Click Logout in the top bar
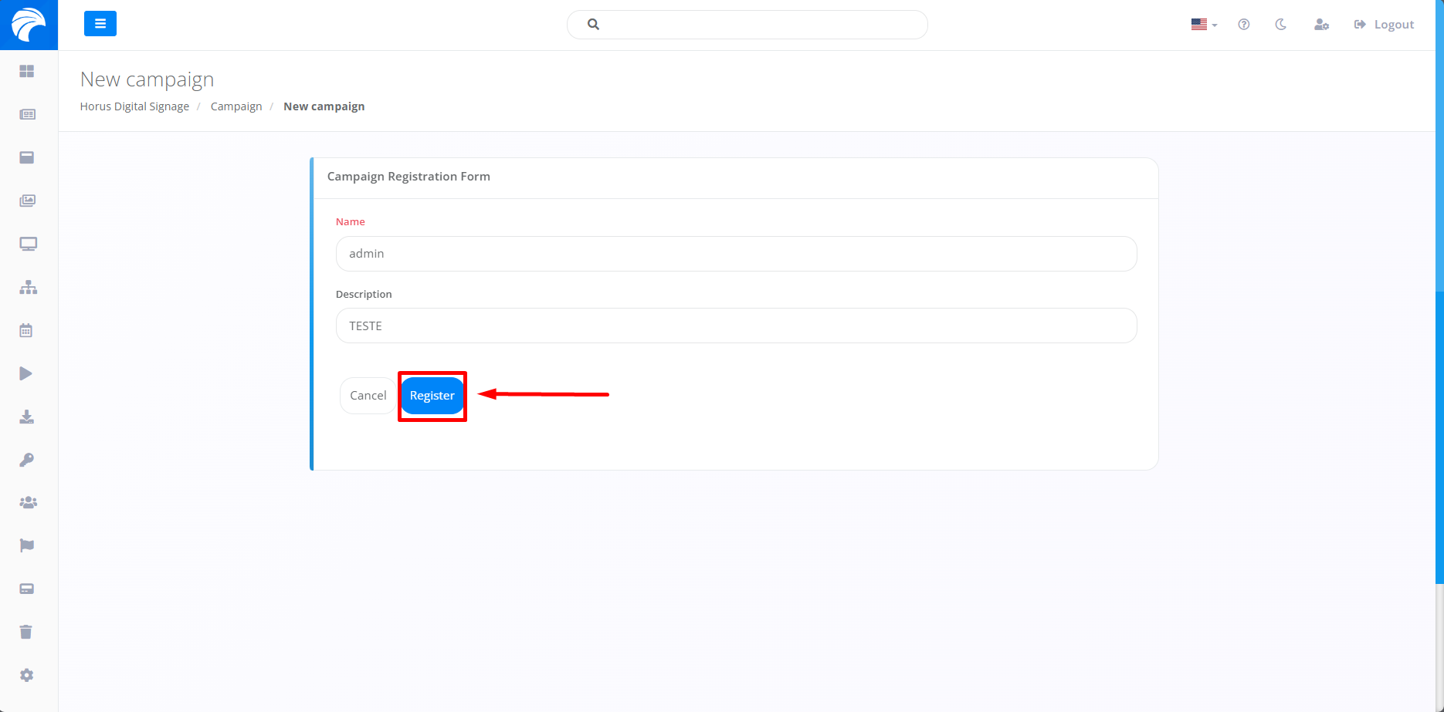This screenshot has width=1444, height=712. click(x=1385, y=25)
